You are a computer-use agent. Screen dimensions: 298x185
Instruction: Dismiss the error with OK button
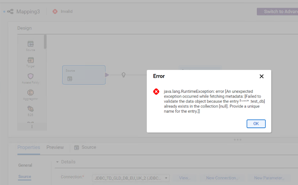[256, 124]
